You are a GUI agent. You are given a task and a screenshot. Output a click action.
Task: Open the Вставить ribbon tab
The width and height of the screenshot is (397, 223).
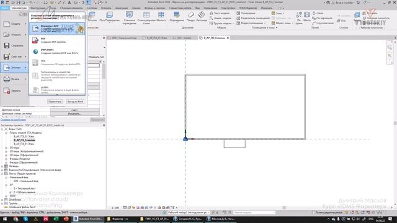click(x=106, y=8)
